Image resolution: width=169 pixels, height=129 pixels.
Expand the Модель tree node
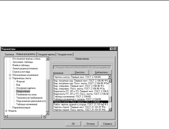6,111
